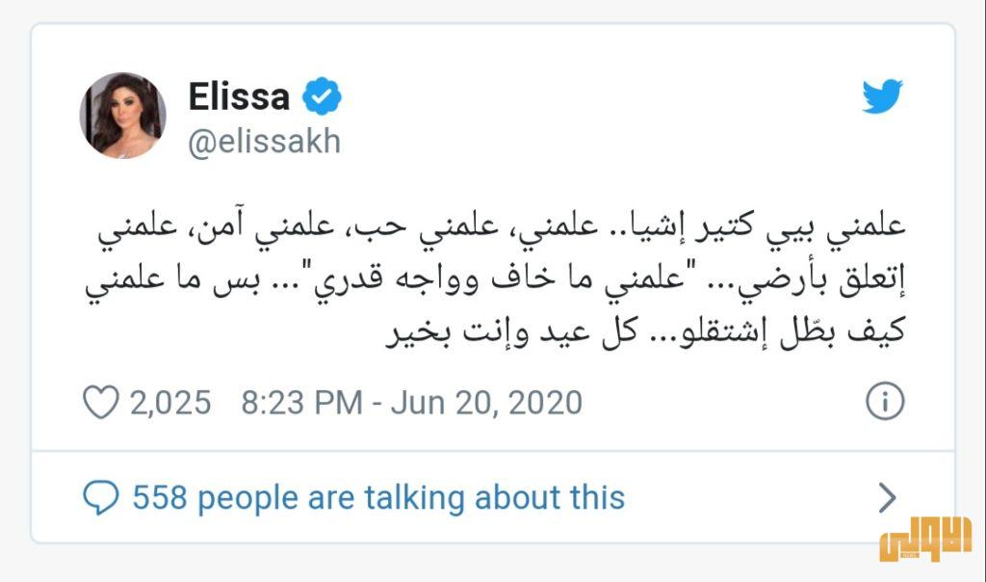Click Elissa's blue verified checkmark badge
The height and width of the screenshot is (582, 986).
tap(323, 96)
